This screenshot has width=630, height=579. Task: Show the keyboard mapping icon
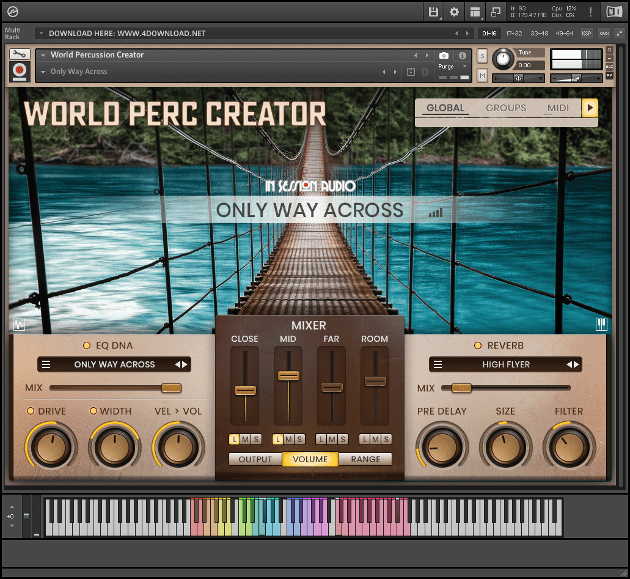tap(601, 325)
